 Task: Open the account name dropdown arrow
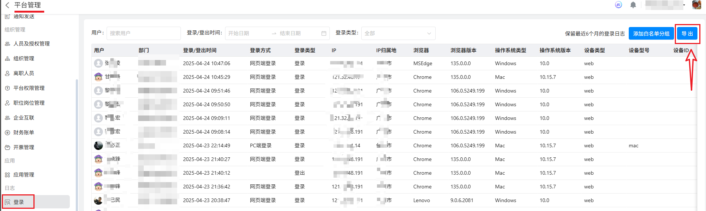pos(684,5)
